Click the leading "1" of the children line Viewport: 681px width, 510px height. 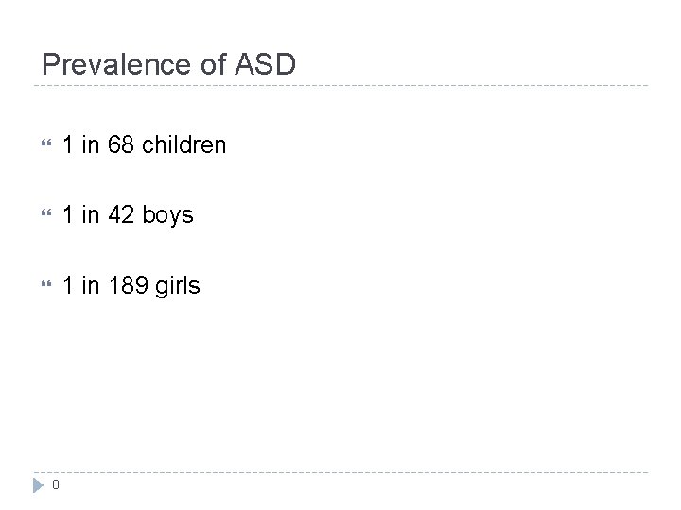68,145
